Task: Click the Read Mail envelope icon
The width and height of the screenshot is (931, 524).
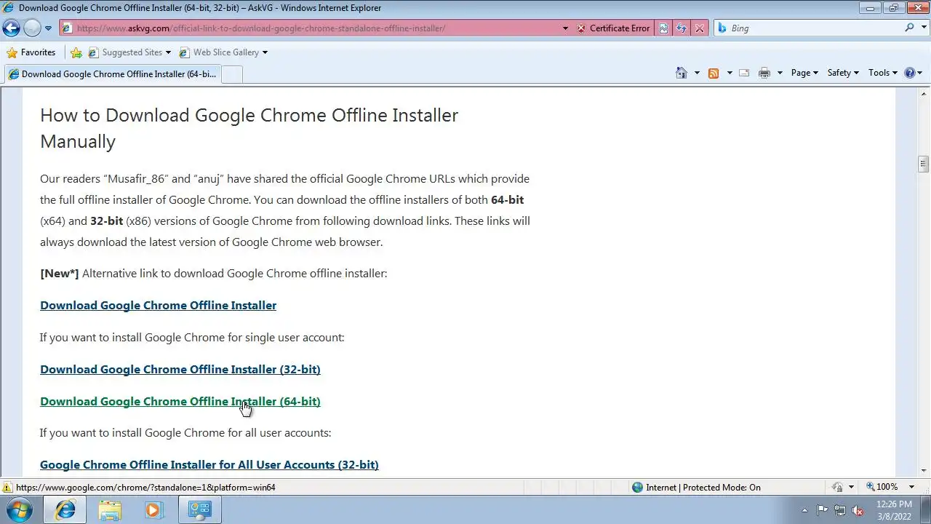Action: pyautogui.click(x=744, y=73)
